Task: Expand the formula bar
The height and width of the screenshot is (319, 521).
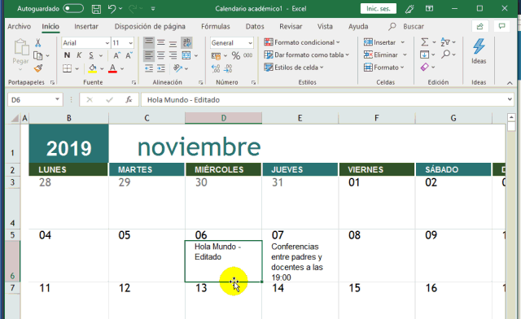Action: coord(510,99)
